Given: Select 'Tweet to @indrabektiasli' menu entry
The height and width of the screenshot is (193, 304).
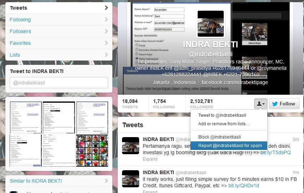Looking at the screenshot, I should [x=222, y=115].
